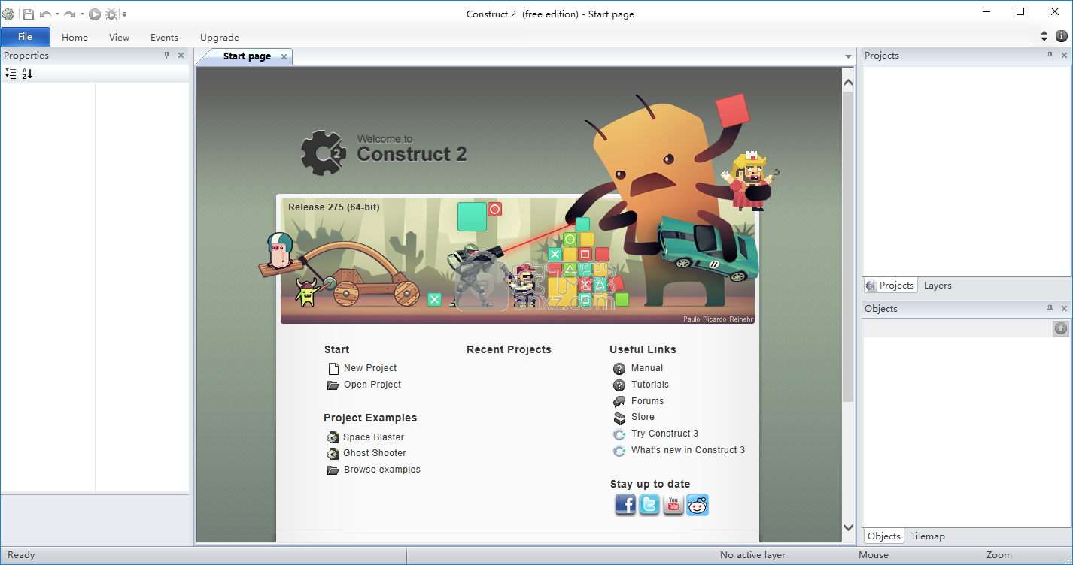
Task: Click the Redo arrow icon
Action: click(69, 14)
